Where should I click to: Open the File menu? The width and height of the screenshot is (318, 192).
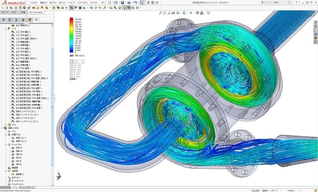(34, 3)
